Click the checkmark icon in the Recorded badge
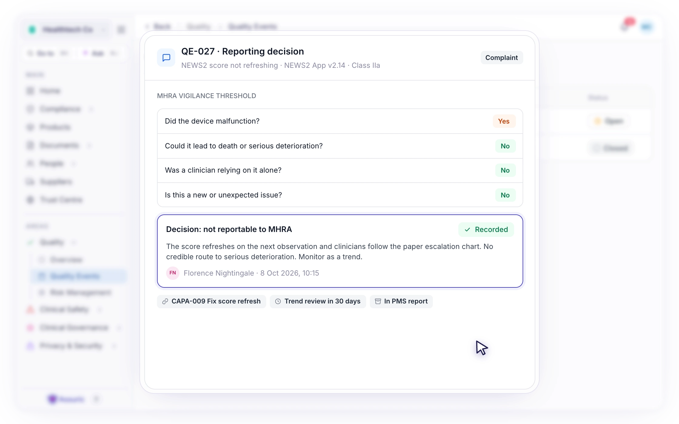This screenshot has height=424, width=679. coord(467,230)
